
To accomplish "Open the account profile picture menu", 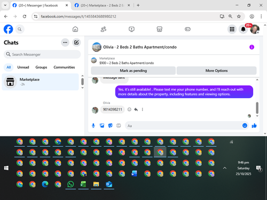I will click(x=255, y=29).
